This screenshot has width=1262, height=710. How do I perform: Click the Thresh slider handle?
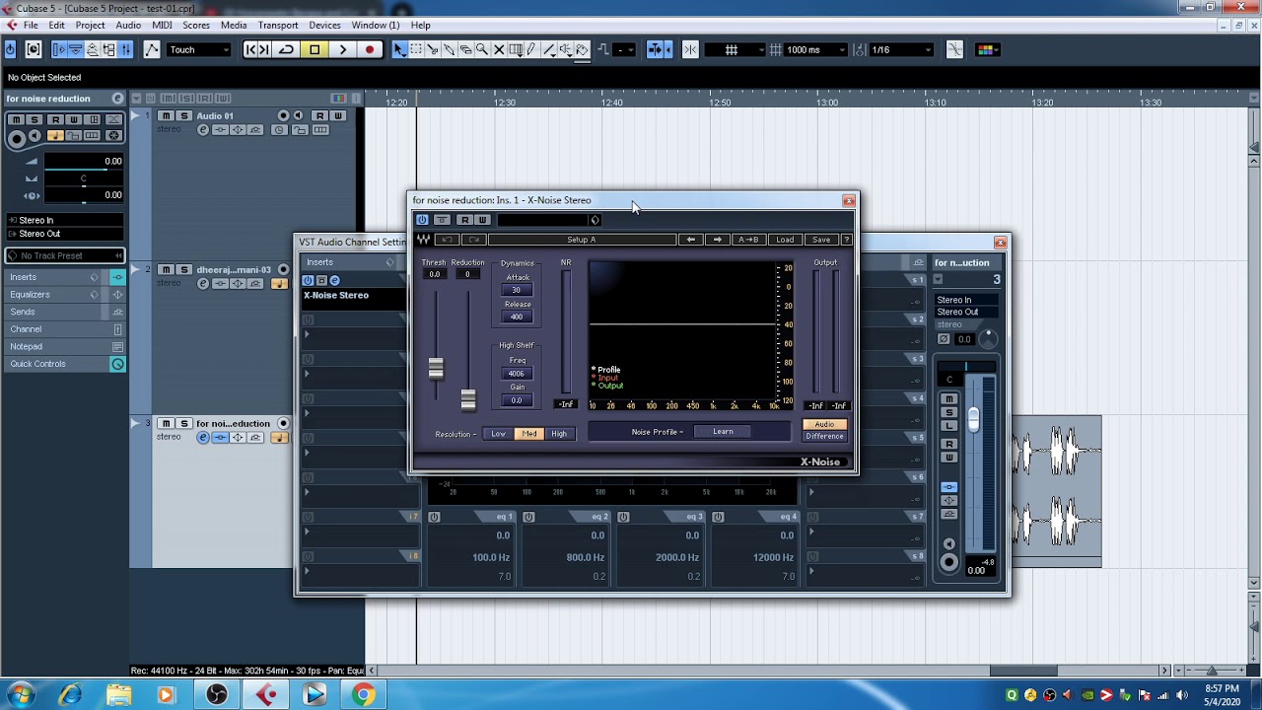436,369
